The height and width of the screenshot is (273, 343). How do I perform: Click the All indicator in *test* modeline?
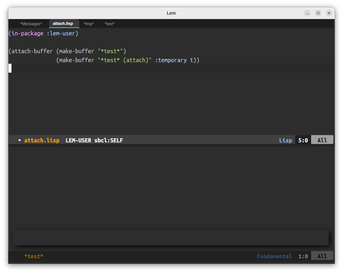[x=322, y=256]
